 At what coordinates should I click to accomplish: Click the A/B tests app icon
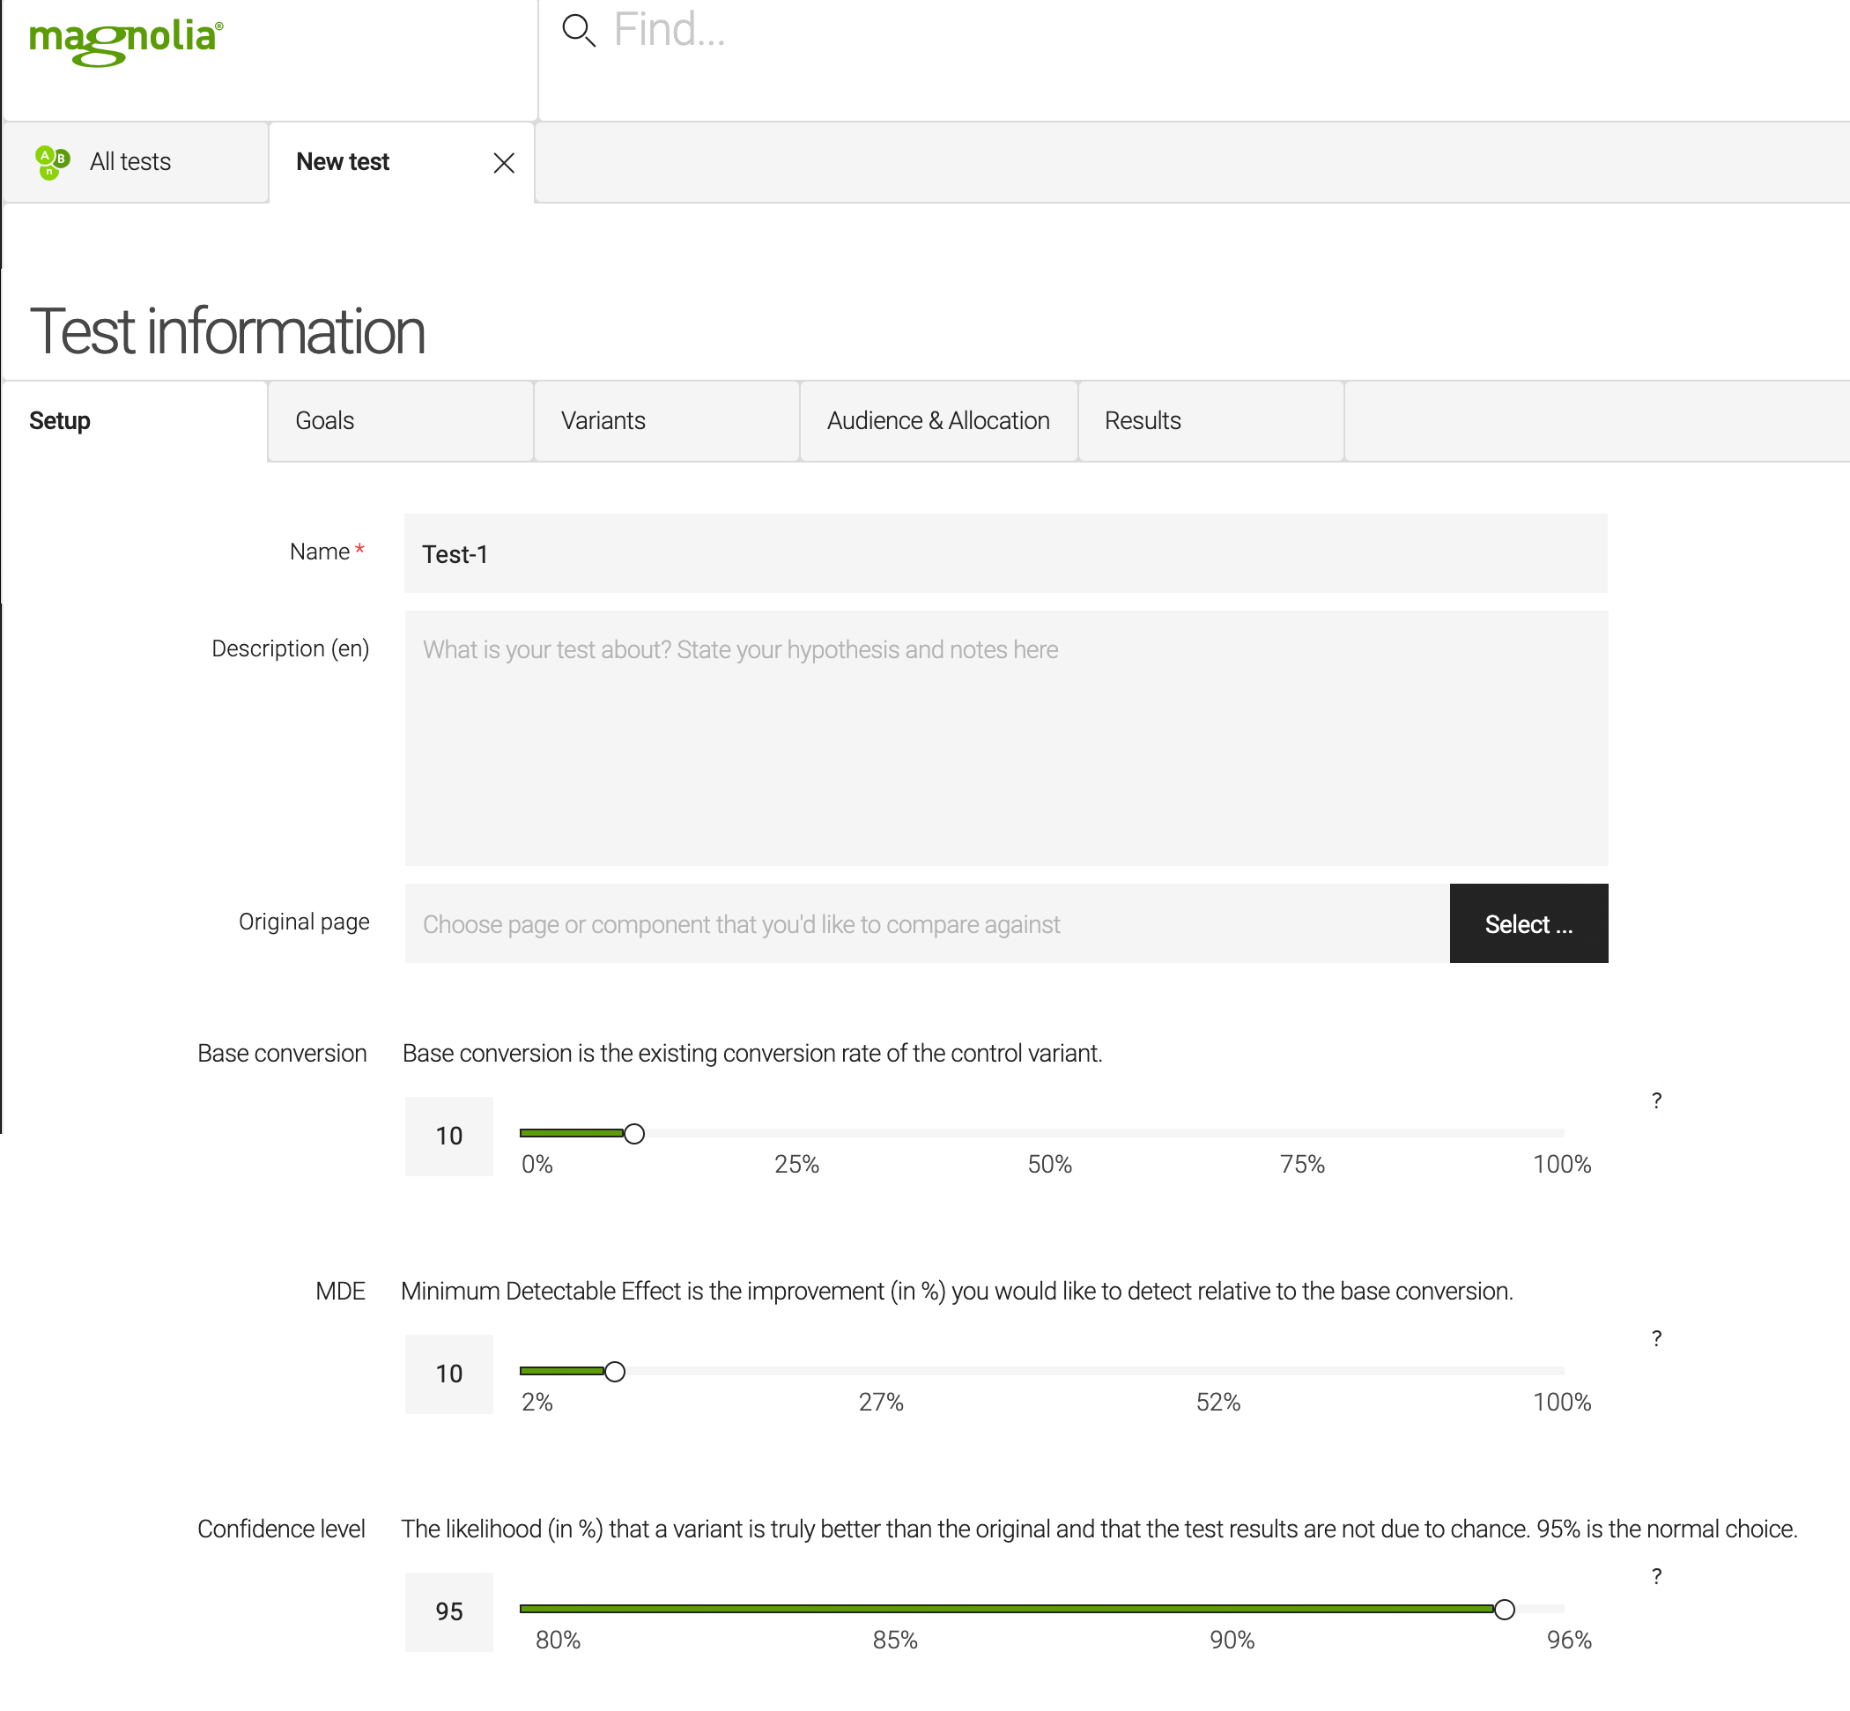[52, 162]
